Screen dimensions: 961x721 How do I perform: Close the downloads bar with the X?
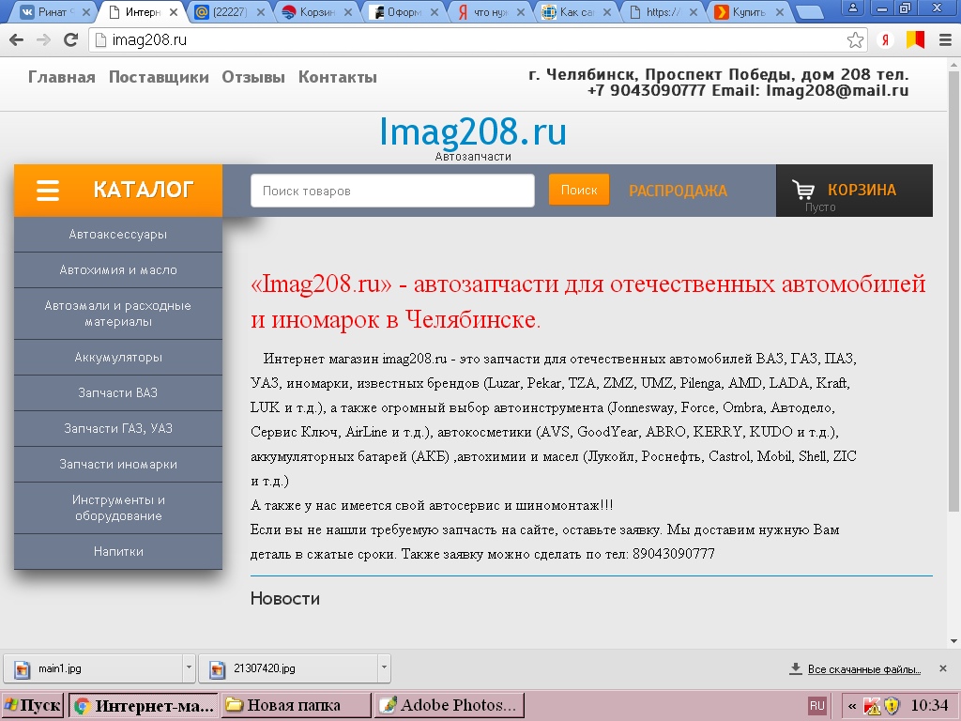point(943,668)
